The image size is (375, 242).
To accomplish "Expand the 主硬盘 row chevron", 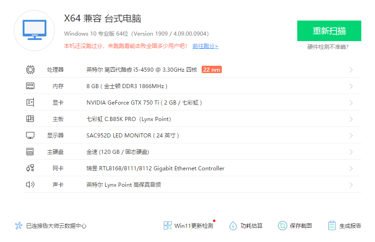I will click(351, 152).
